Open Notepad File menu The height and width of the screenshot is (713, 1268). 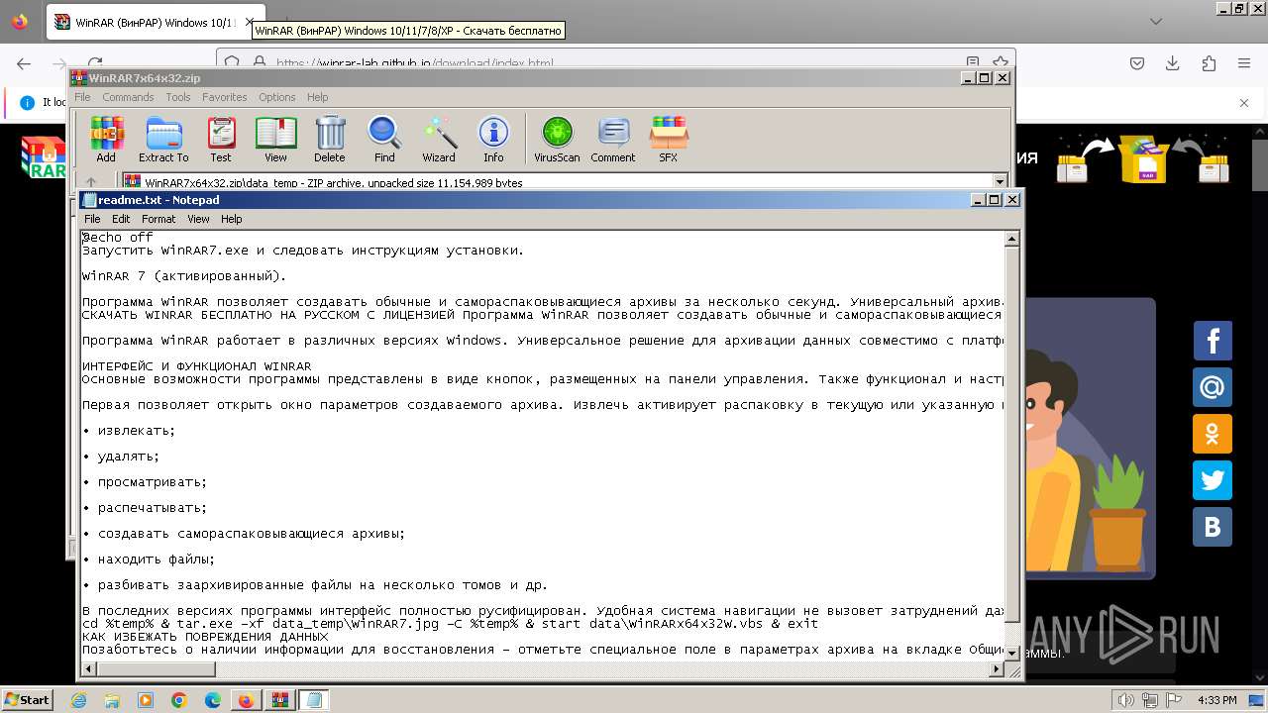coord(92,219)
